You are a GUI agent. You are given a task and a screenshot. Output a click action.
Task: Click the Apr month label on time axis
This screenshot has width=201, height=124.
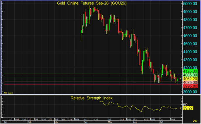click(86, 122)
